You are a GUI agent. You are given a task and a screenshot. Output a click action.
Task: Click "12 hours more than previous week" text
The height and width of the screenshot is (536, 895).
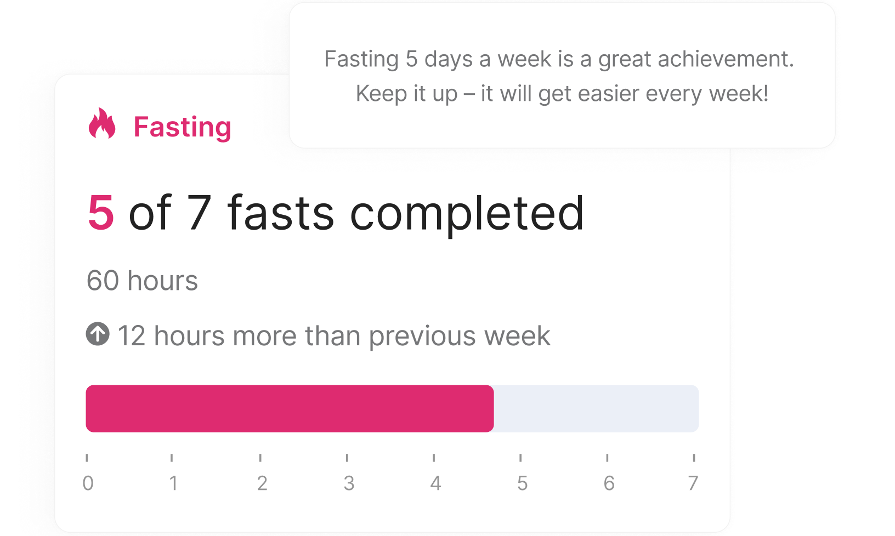(333, 336)
